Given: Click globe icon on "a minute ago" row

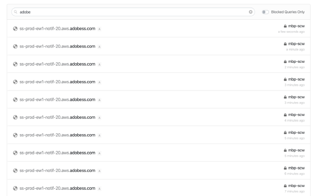Looking at the screenshot, I should [x=15, y=46].
